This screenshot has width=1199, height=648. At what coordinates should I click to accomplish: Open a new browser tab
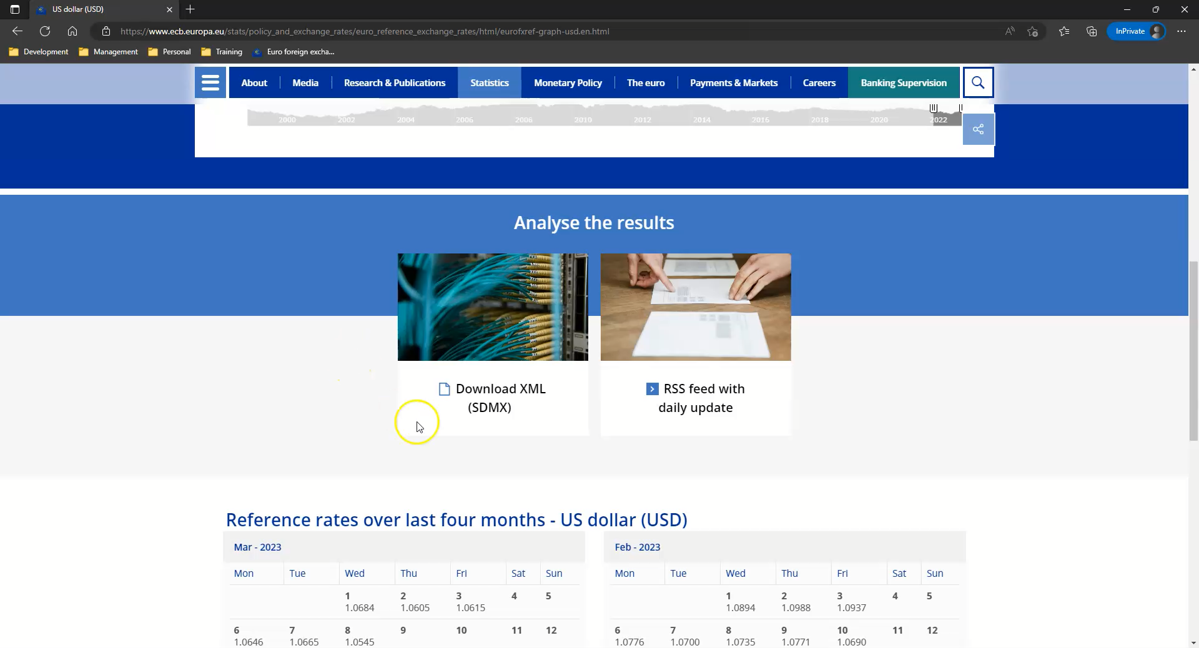[x=190, y=9]
